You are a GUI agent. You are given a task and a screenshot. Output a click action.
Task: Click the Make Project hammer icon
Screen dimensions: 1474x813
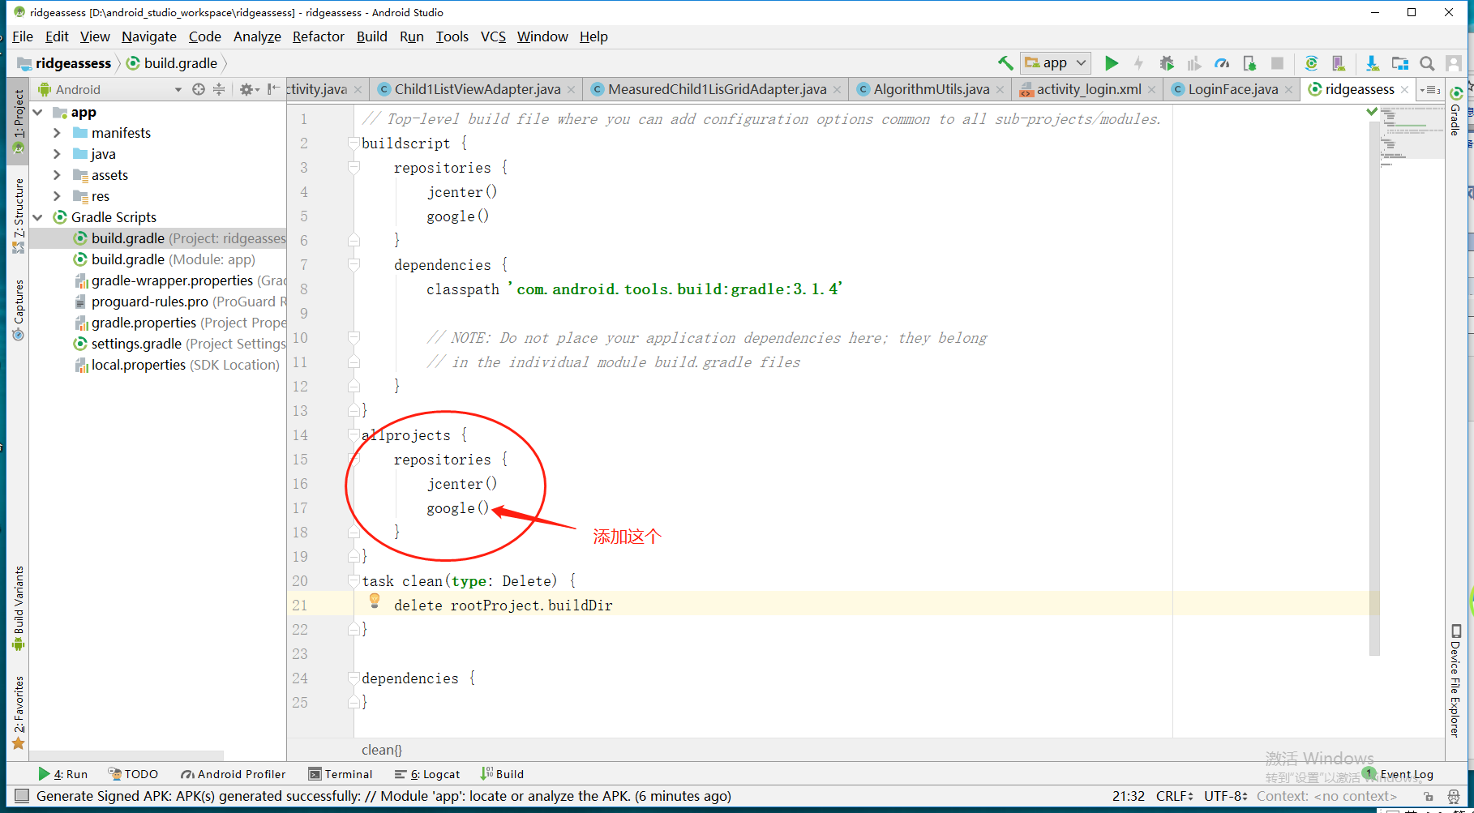(x=1005, y=63)
